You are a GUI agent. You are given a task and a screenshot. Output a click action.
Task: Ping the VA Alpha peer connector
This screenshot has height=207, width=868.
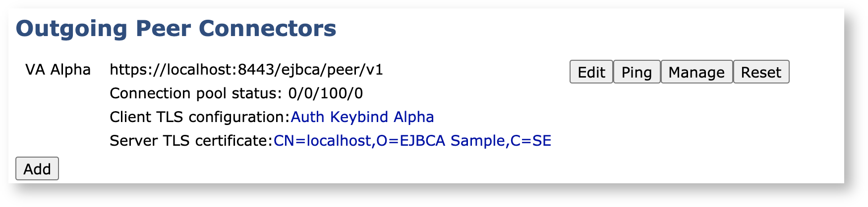[637, 72]
